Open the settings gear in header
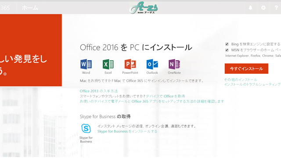The image size is (281, 158). [x=263, y=8]
